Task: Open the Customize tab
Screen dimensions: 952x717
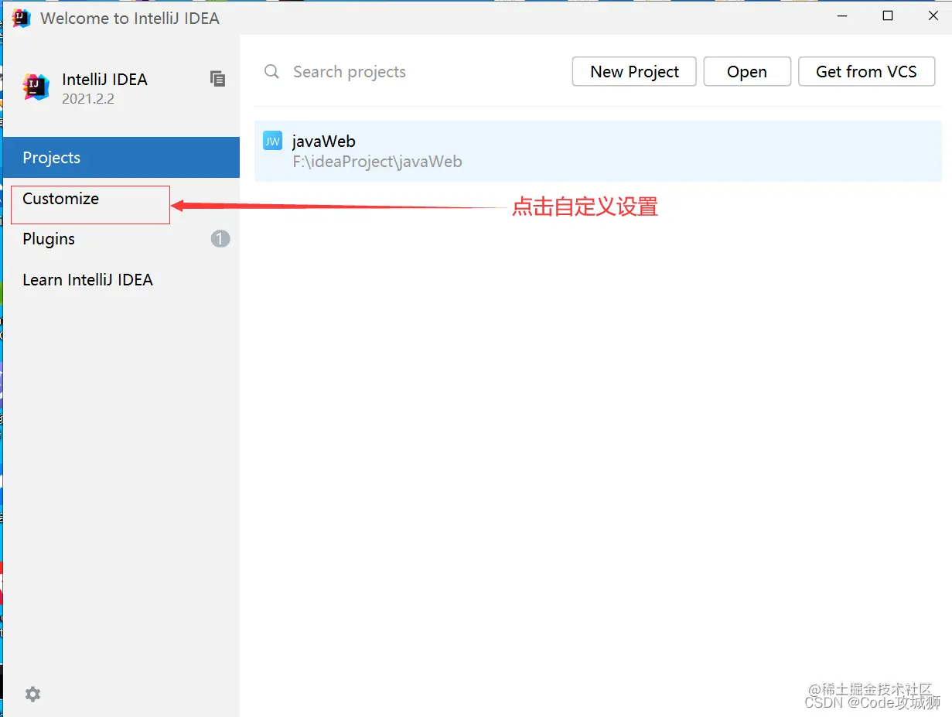Action: click(x=121, y=199)
